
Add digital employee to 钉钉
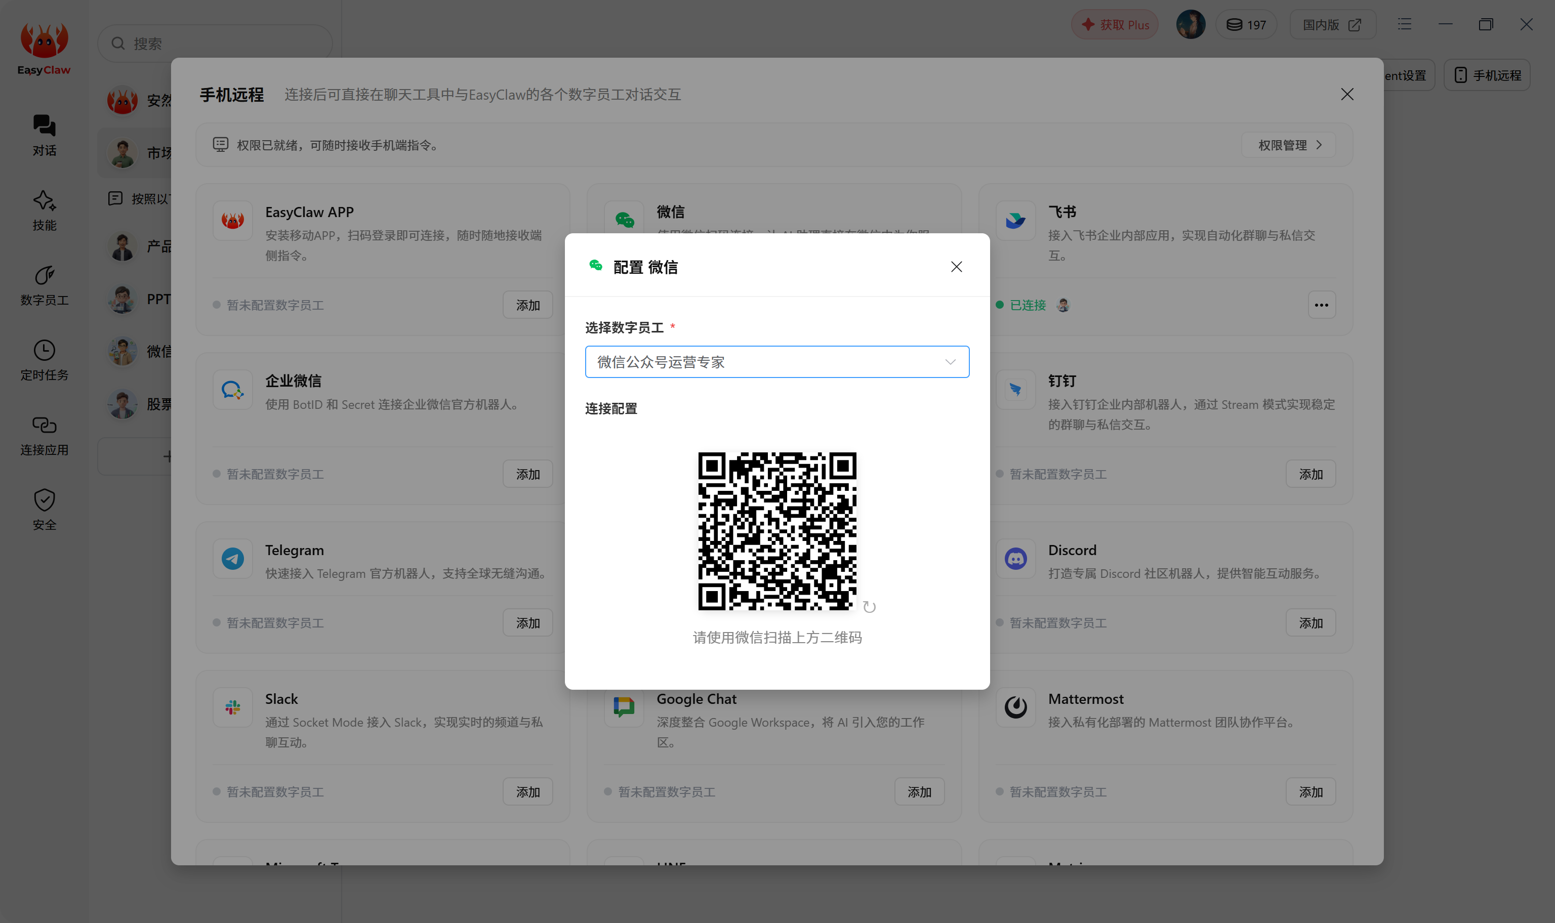click(1311, 474)
